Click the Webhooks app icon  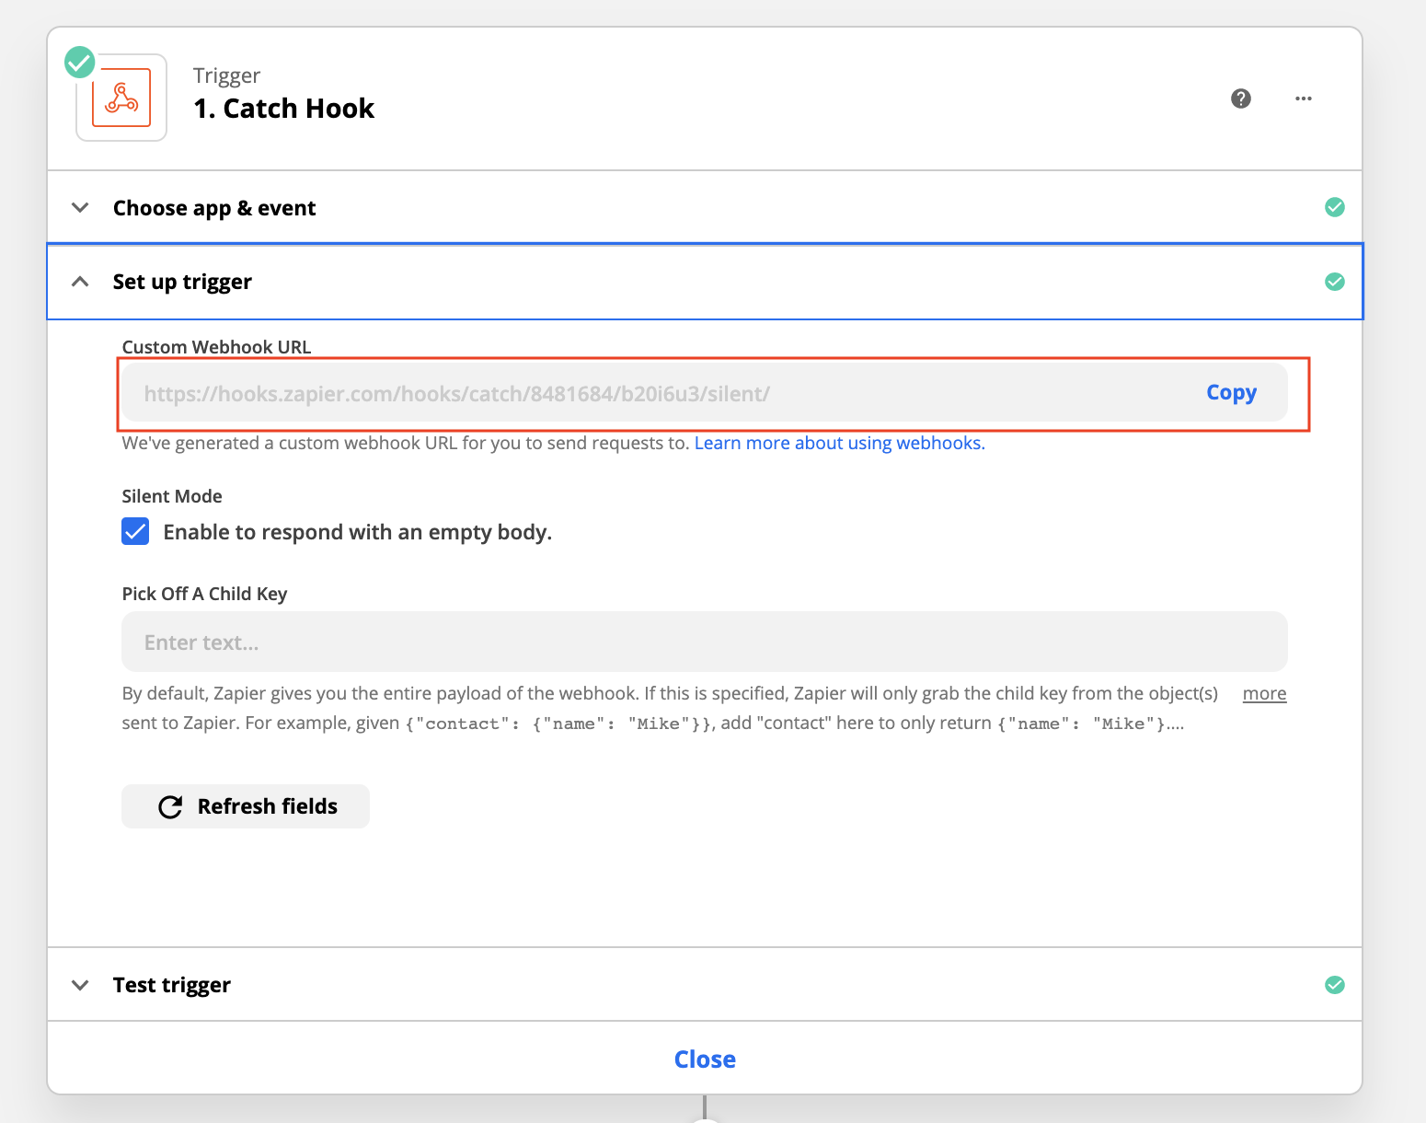pos(121,98)
